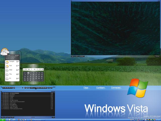Screen dimensions: 161x121
Task: Select track 1 An Honest Mistake
Action: (27, 93)
